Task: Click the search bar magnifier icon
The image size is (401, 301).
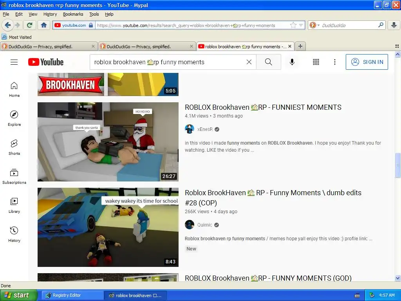Action: tap(381, 25)
